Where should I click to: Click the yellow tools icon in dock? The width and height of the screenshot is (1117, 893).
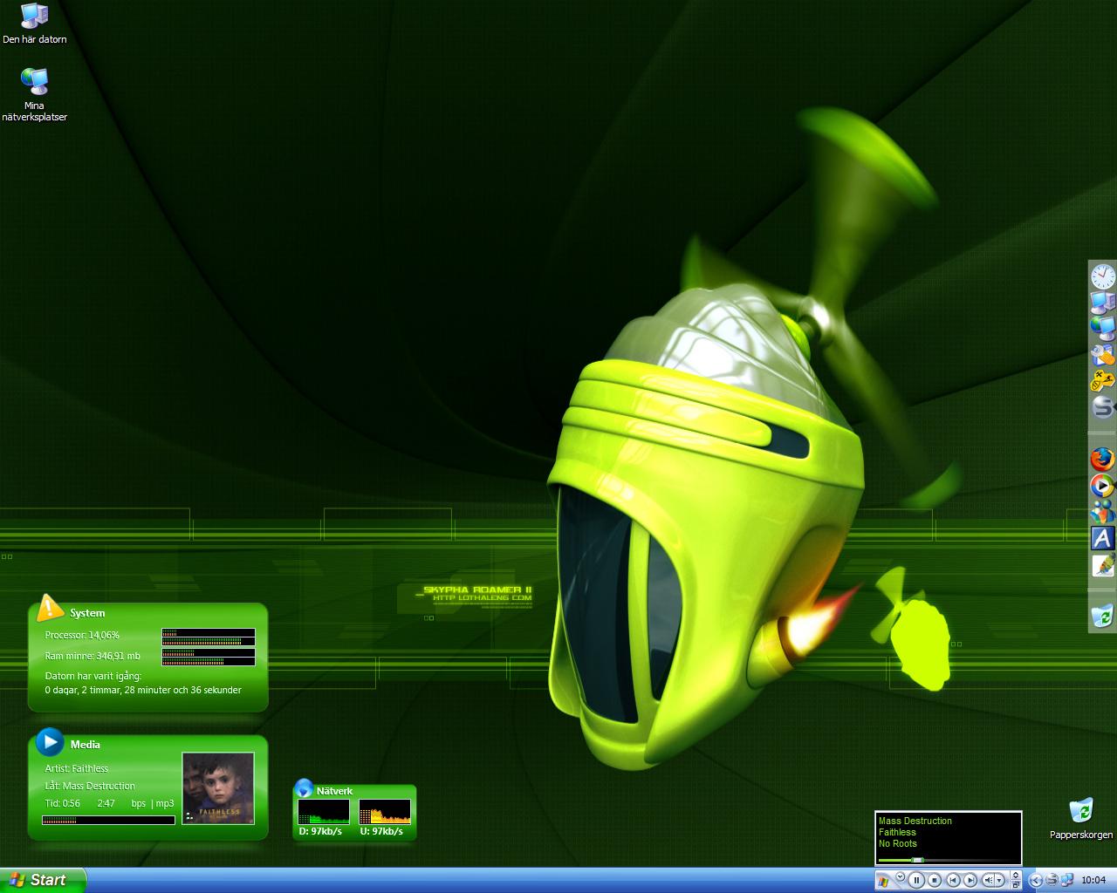pos(1103,380)
